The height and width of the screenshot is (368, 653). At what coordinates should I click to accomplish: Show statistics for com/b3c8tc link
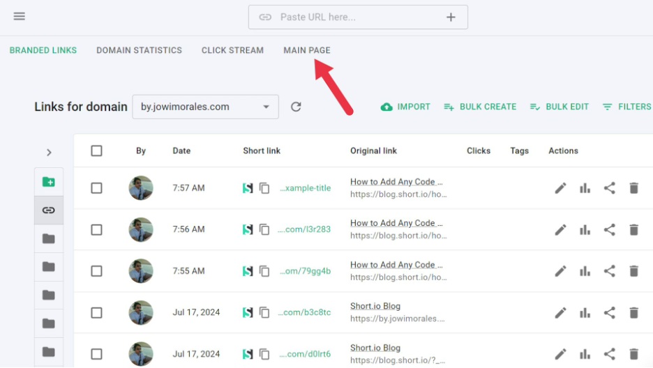pyautogui.click(x=585, y=313)
